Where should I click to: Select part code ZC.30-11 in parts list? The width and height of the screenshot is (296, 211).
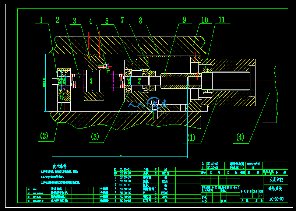click(124, 169)
